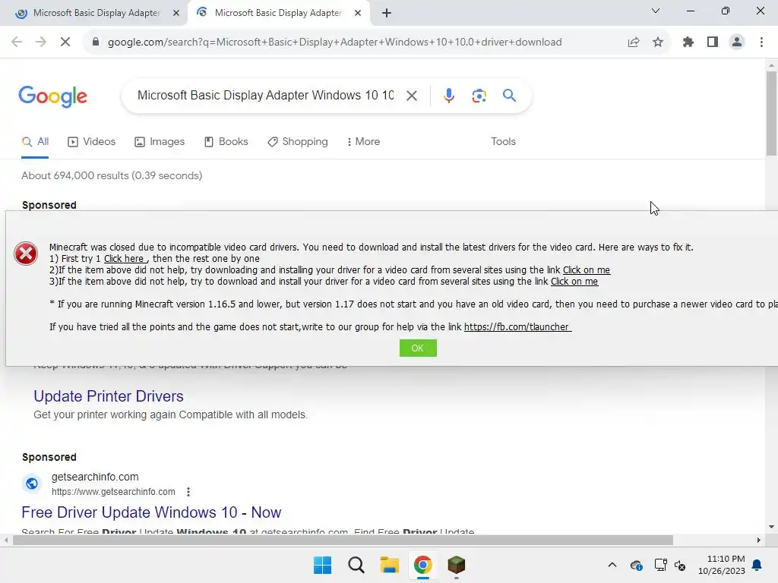Open the 'Click on me' link in step 2
The image size is (778, 583).
tap(586, 269)
